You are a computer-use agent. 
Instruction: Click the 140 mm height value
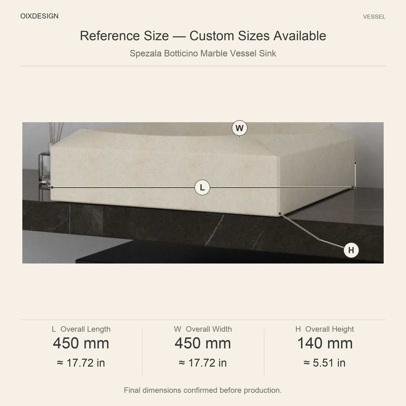coord(325,343)
